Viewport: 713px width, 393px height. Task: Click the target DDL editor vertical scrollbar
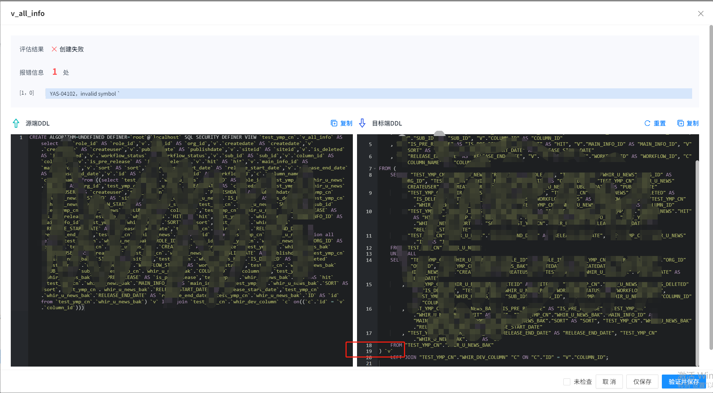coord(697,261)
